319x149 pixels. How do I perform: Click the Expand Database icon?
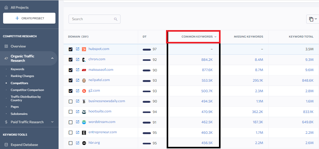(x=6, y=145)
